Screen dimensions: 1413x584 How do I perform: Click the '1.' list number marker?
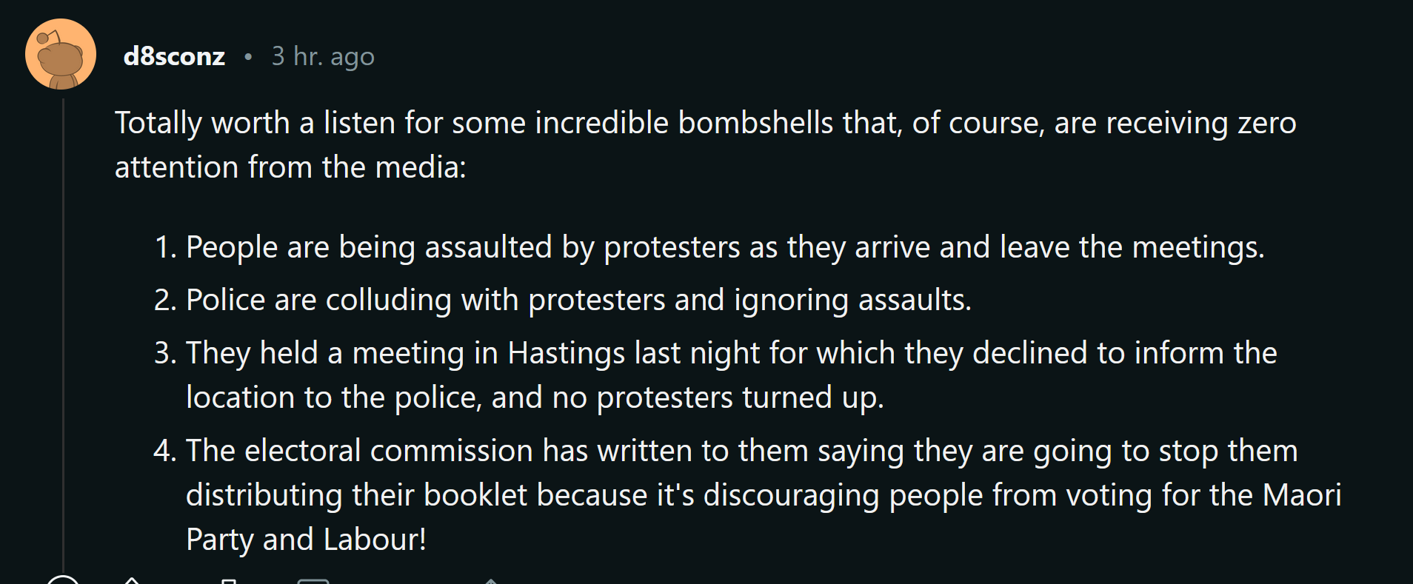pyautogui.click(x=166, y=247)
